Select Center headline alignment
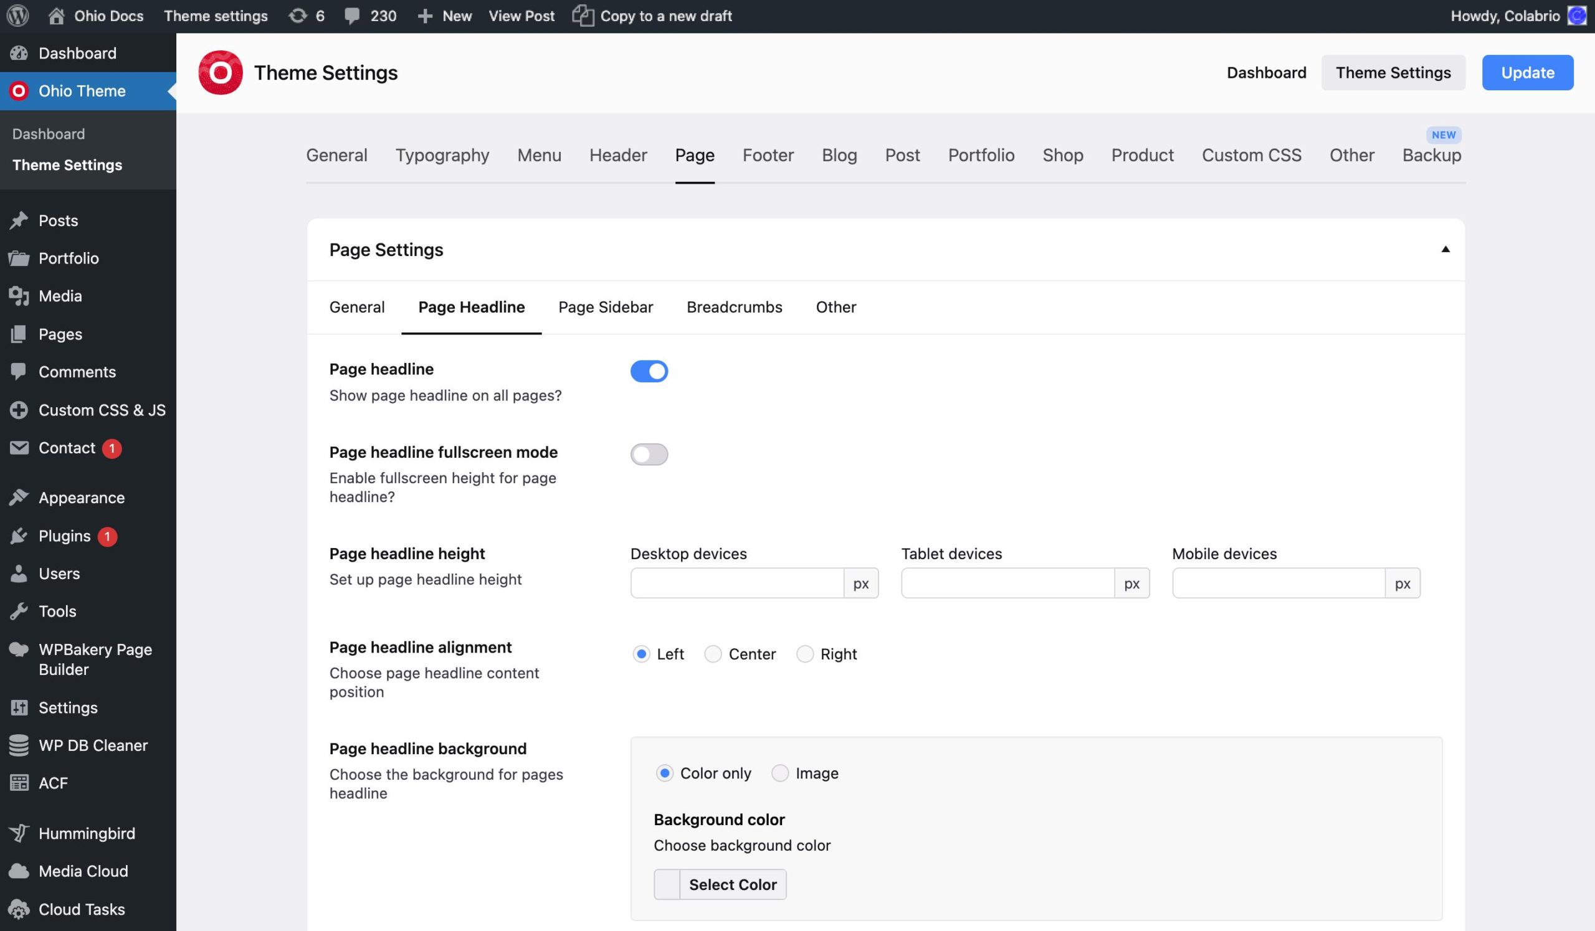1595x931 pixels. coord(713,654)
